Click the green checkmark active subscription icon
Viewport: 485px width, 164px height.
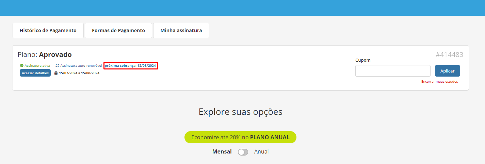click(x=22, y=65)
